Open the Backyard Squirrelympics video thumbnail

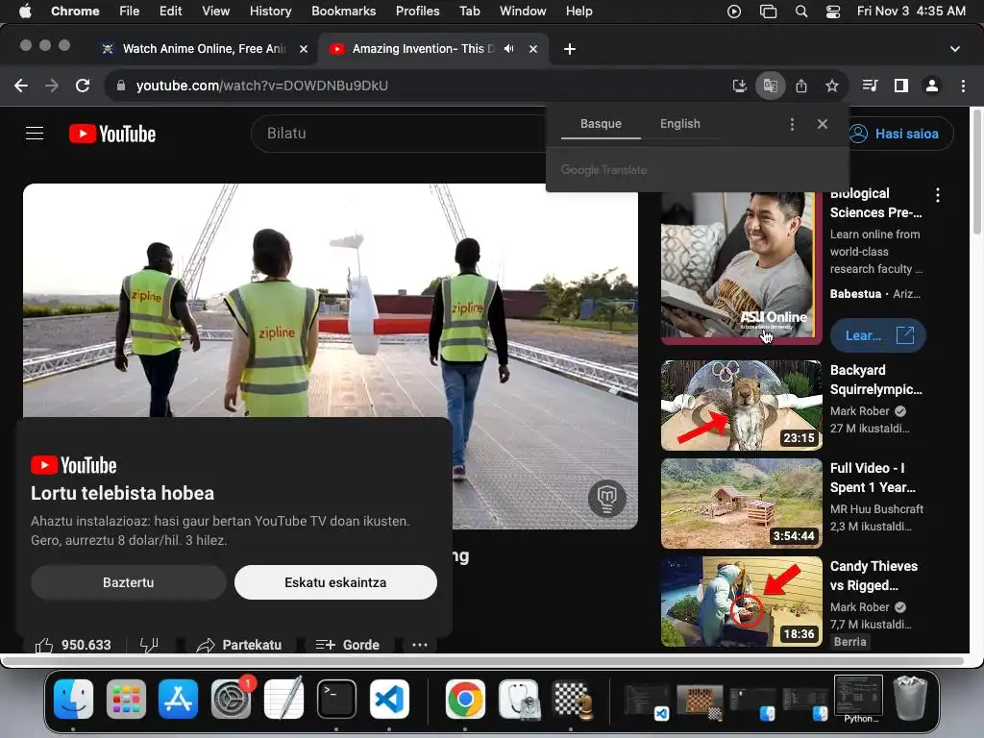[x=741, y=406]
